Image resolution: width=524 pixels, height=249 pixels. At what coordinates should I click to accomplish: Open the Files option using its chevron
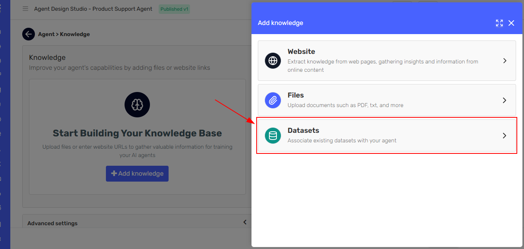click(x=505, y=100)
